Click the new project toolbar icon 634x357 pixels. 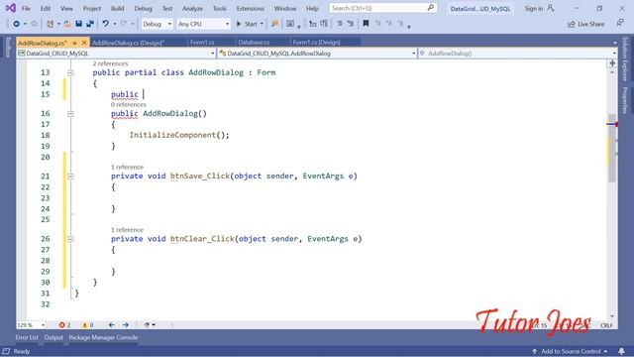pos(50,24)
